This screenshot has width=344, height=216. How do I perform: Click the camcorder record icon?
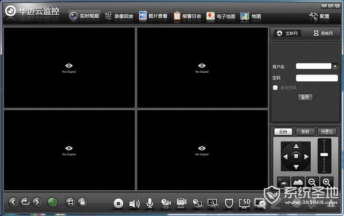tap(166, 203)
